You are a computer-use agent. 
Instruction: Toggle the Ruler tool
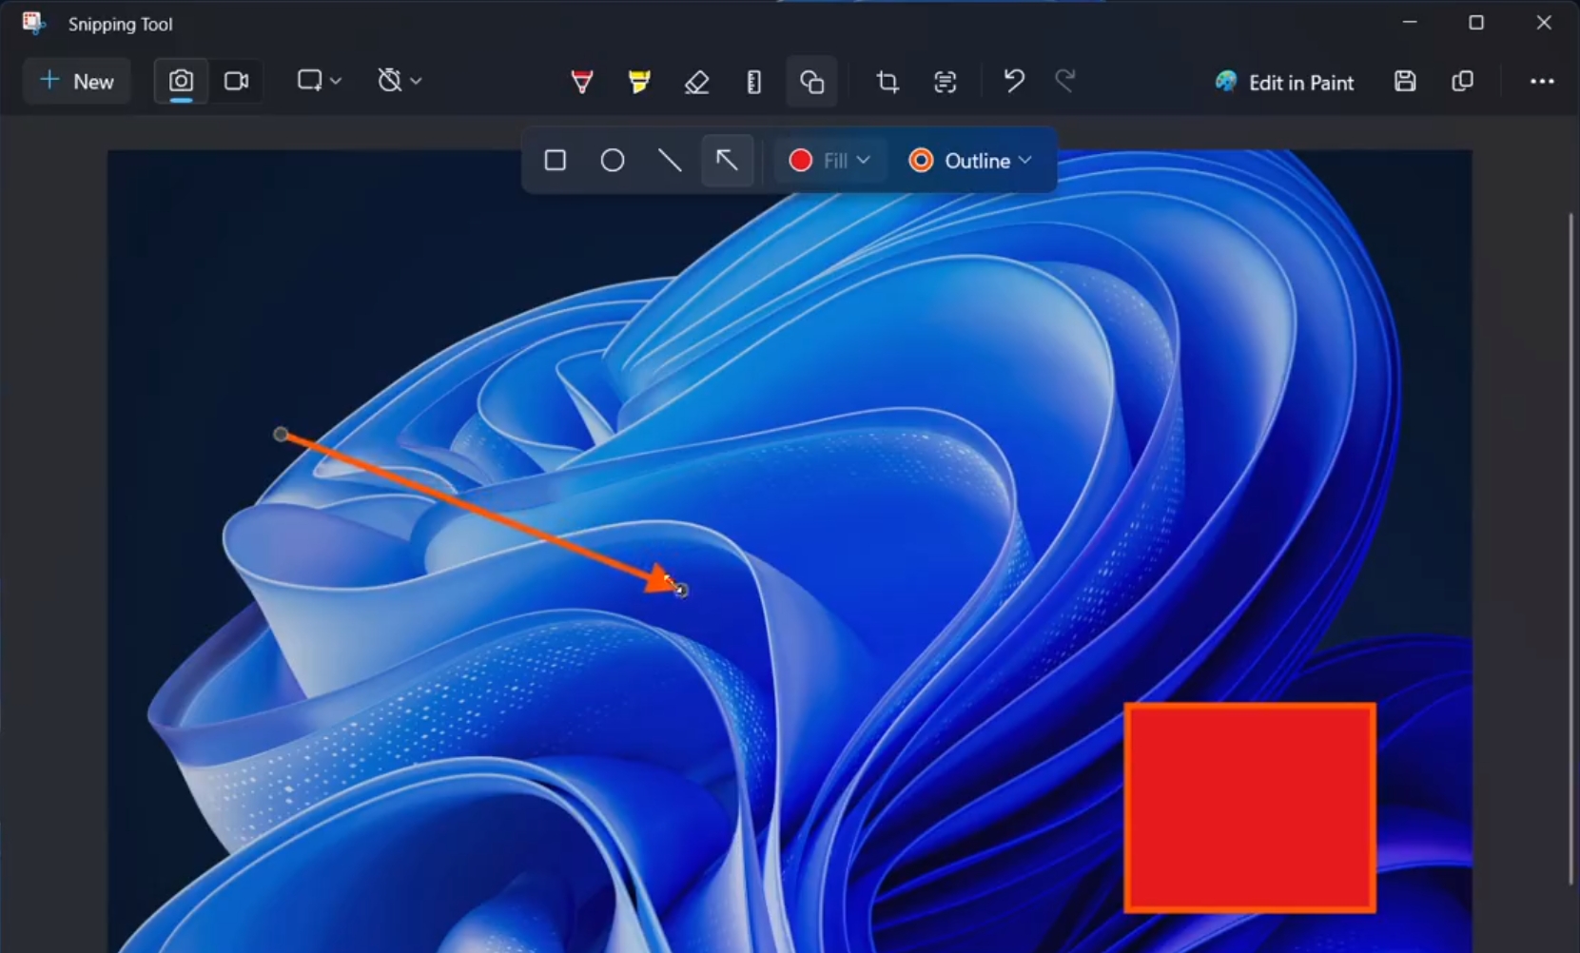754,82
